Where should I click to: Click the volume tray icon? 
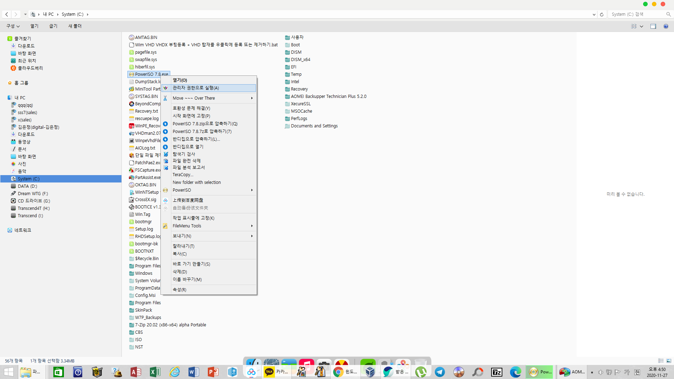click(601, 372)
